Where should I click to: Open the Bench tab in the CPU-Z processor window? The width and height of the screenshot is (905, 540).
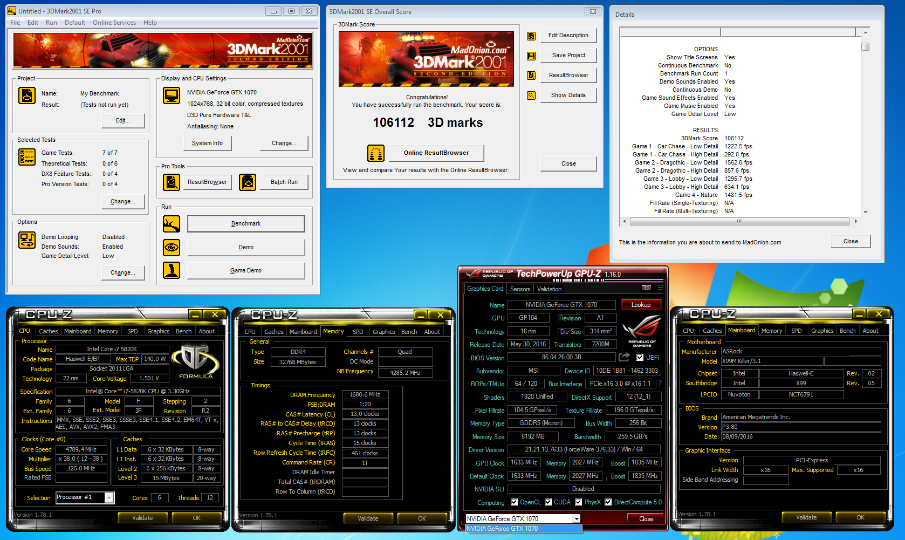click(184, 331)
